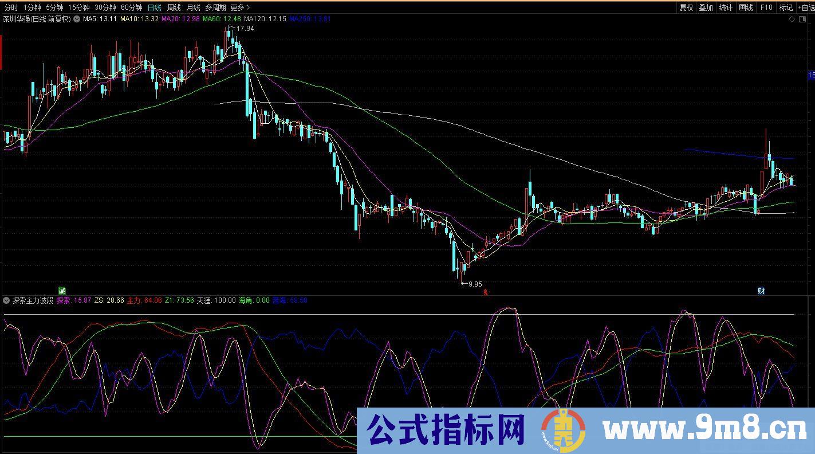Click the F10 fundamental data icon
Viewport: 815px width, 454px height.
(766, 7)
